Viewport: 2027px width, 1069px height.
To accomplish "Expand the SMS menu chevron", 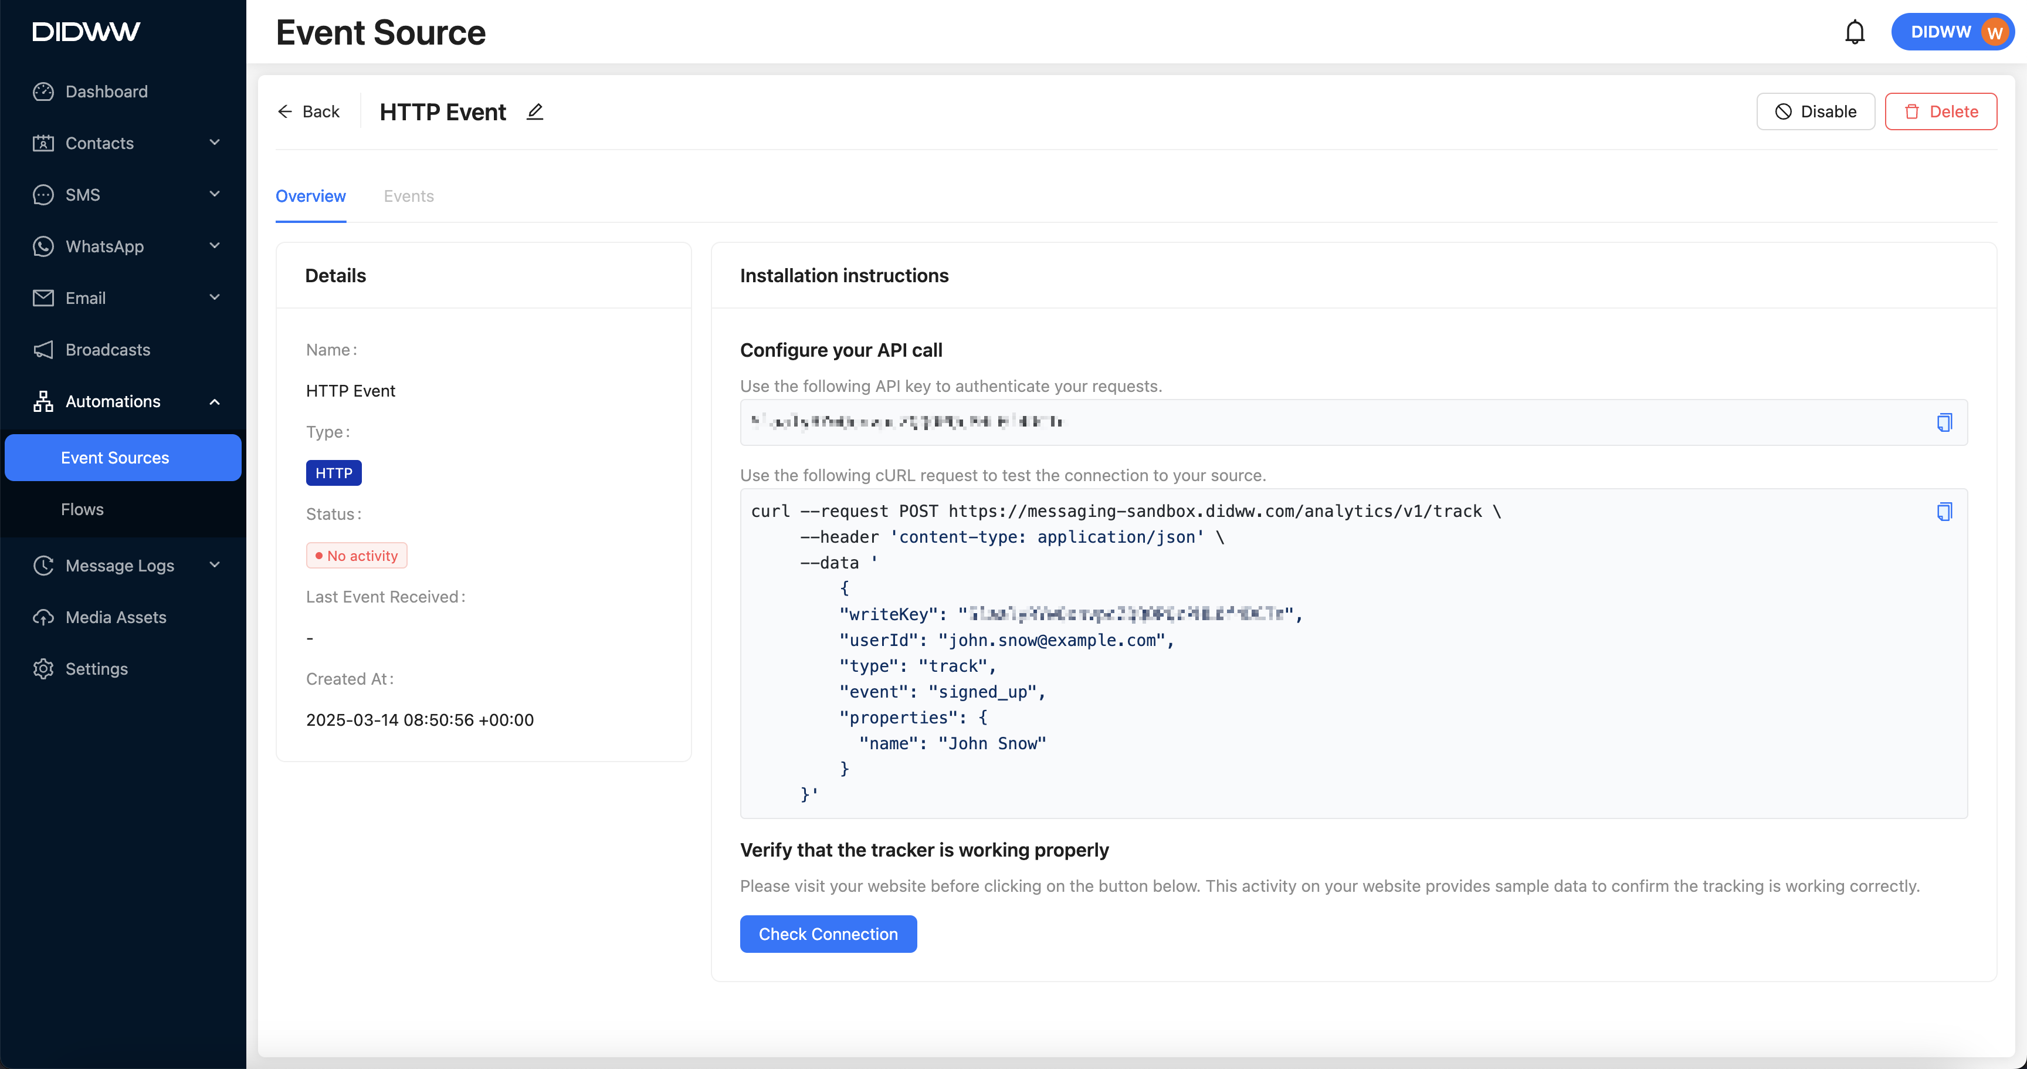I will (214, 194).
